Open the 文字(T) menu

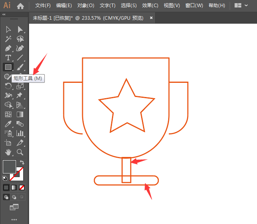click(108, 6)
